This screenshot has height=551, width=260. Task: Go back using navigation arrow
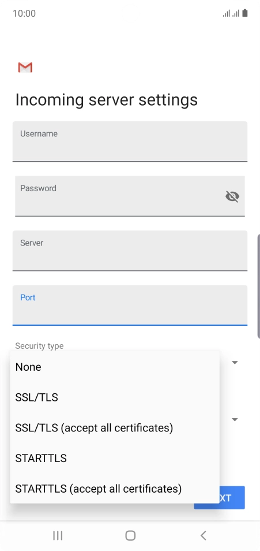[203, 535]
